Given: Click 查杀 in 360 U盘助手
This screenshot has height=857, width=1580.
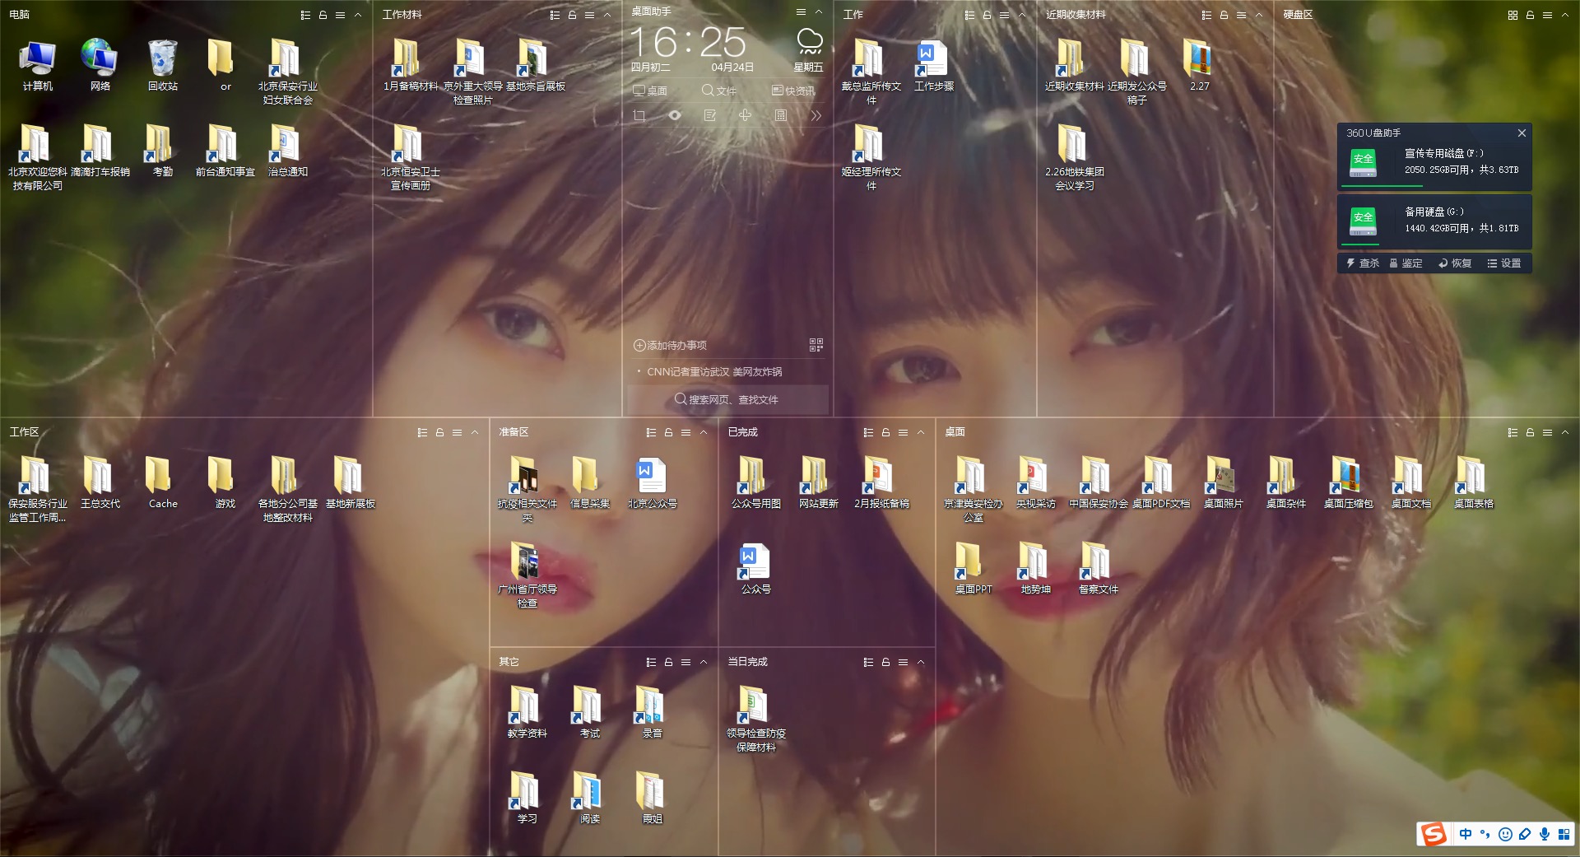Looking at the screenshot, I should click(x=1363, y=263).
